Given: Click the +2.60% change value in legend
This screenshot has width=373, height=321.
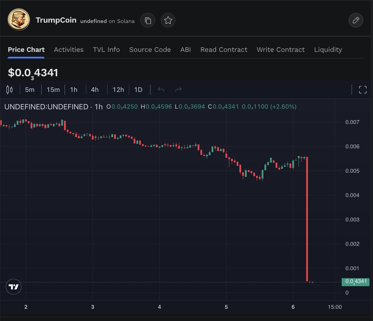Looking at the screenshot, I should [x=283, y=107].
